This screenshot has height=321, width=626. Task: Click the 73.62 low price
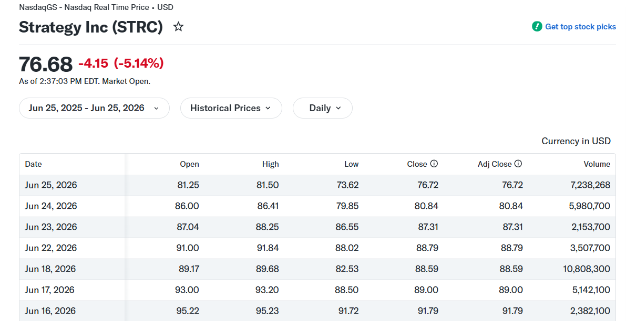click(x=347, y=185)
